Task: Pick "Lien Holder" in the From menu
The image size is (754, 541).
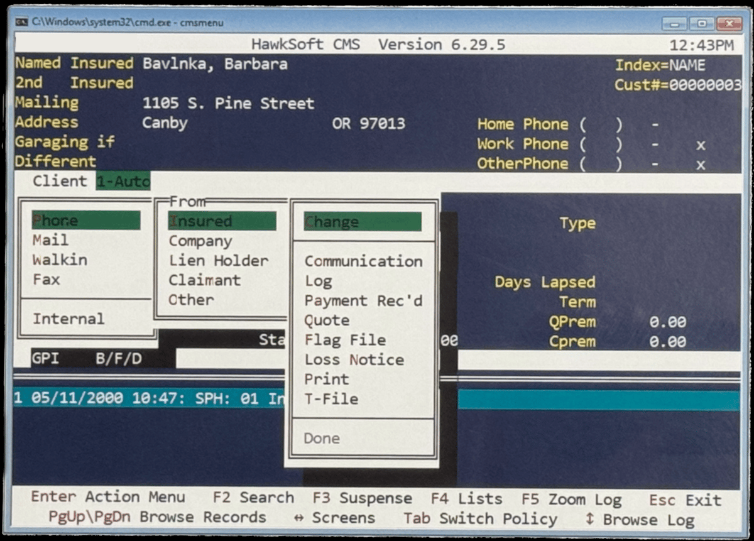Action: point(217,260)
